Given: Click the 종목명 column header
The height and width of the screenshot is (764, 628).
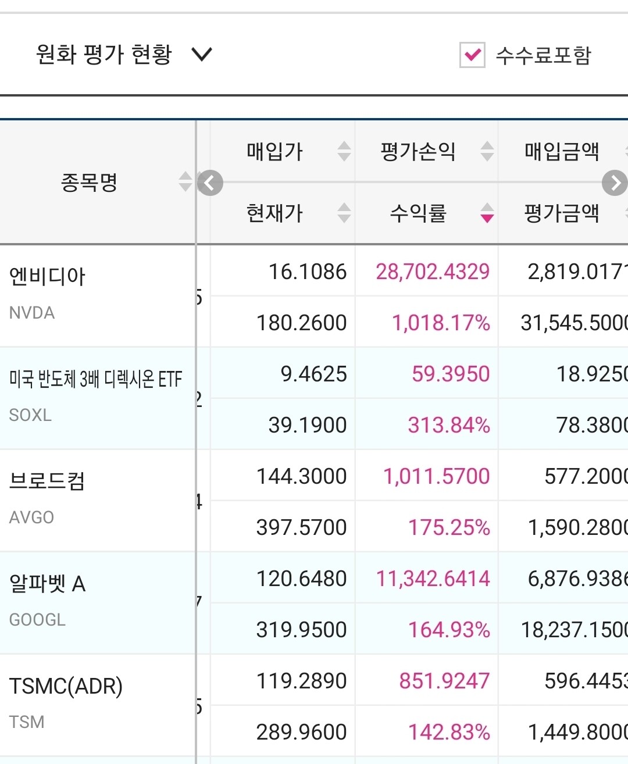Looking at the screenshot, I should point(89,182).
